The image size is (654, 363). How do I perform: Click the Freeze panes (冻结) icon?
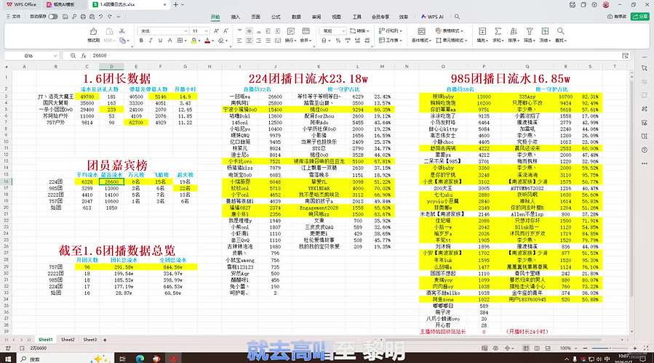[545, 32]
